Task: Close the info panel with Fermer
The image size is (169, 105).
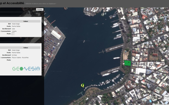Action: (x=40, y=10)
